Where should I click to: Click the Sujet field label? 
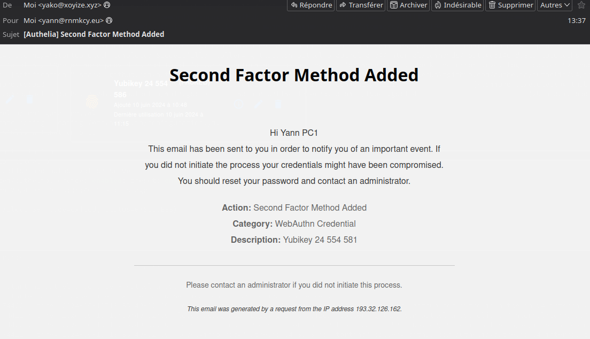click(11, 34)
